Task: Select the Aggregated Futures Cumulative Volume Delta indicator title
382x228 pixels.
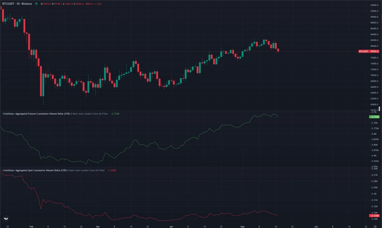Action: 36,114
